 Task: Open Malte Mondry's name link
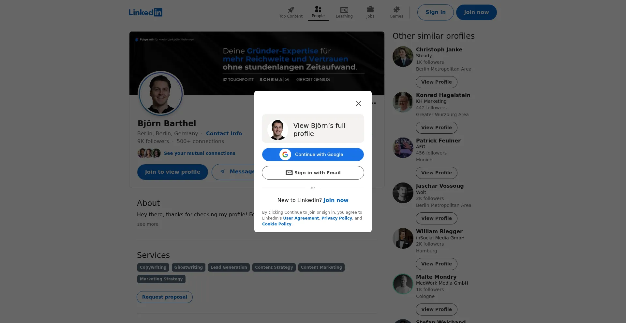pyautogui.click(x=436, y=277)
